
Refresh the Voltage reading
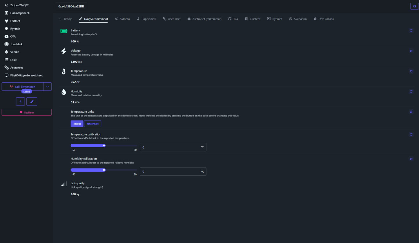click(411, 51)
